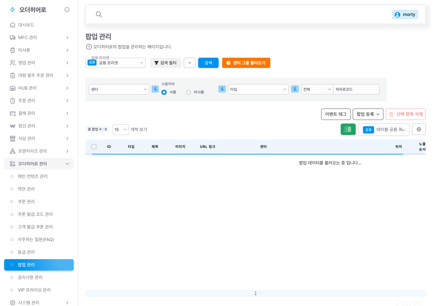Open 대시보드 menu item
Image resolution: width=433 pixels, height=306 pixels.
[39, 25]
